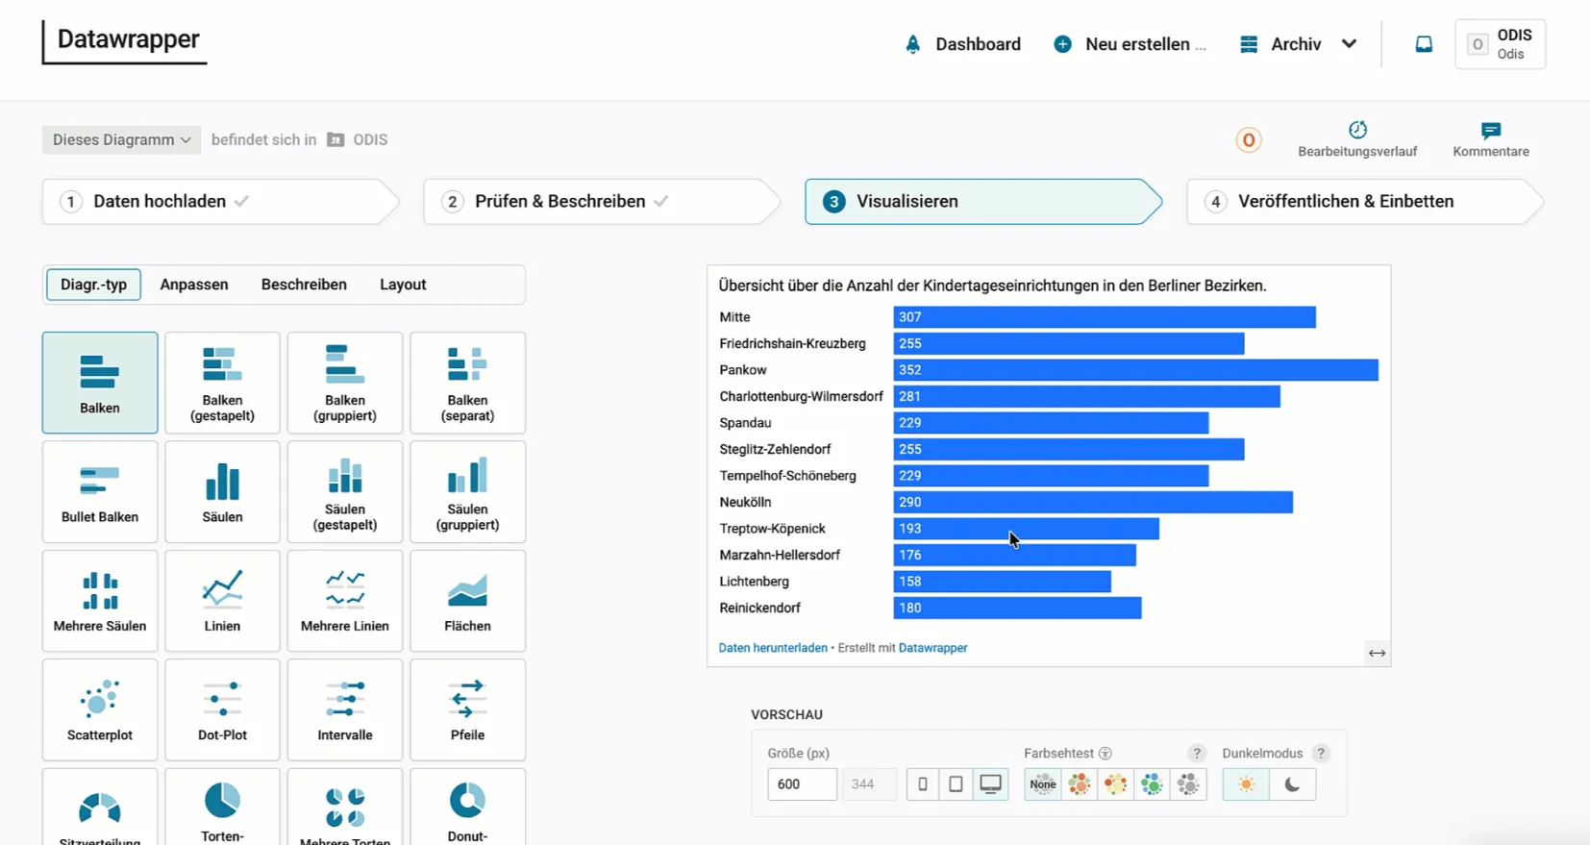Switch to the Diagr.-typ tab
Image resolution: width=1590 pixels, height=845 pixels.
pyautogui.click(x=94, y=285)
